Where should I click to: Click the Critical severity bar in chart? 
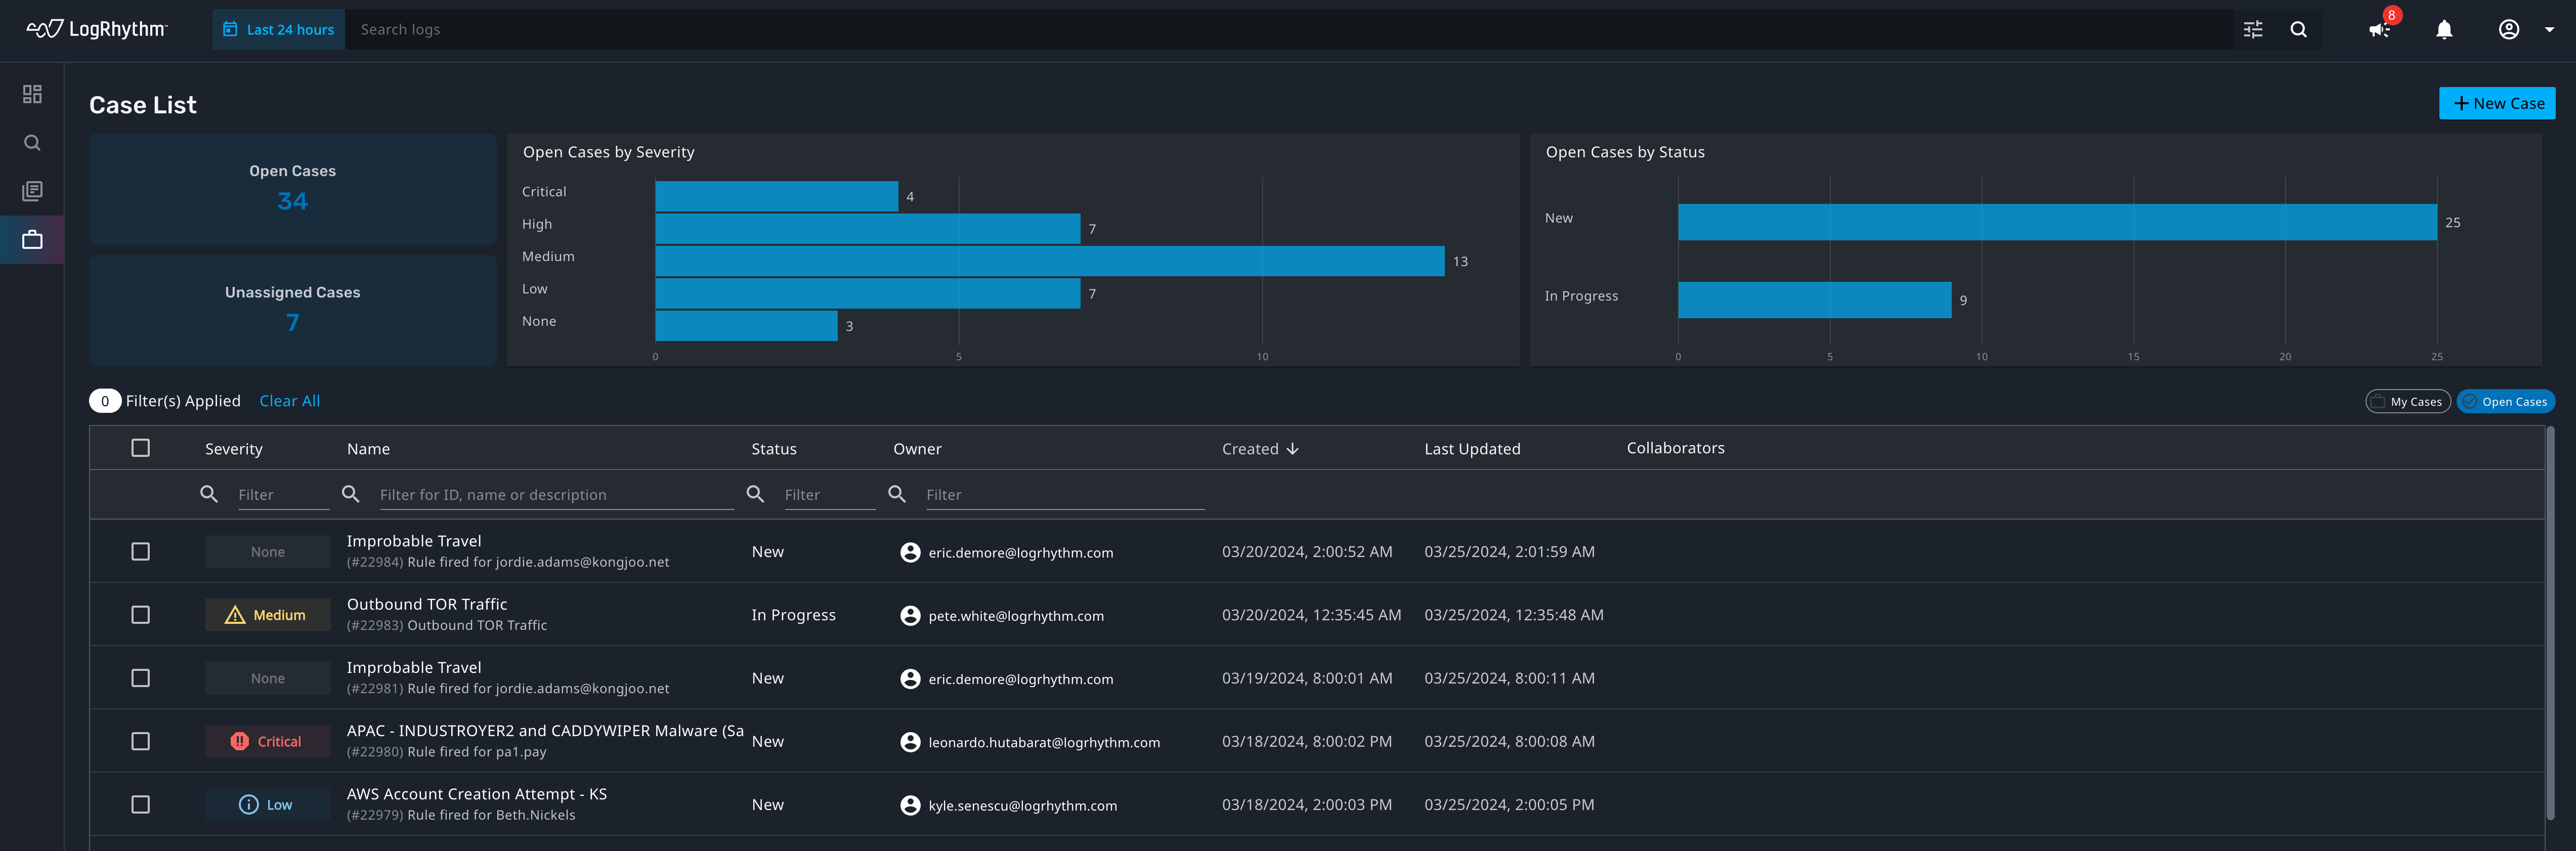[x=777, y=196]
